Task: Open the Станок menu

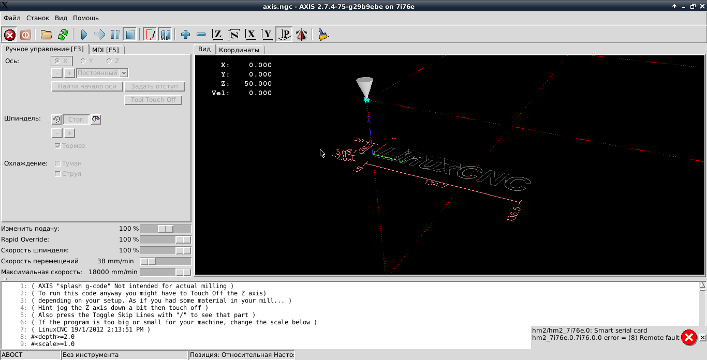Action: tap(38, 18)
